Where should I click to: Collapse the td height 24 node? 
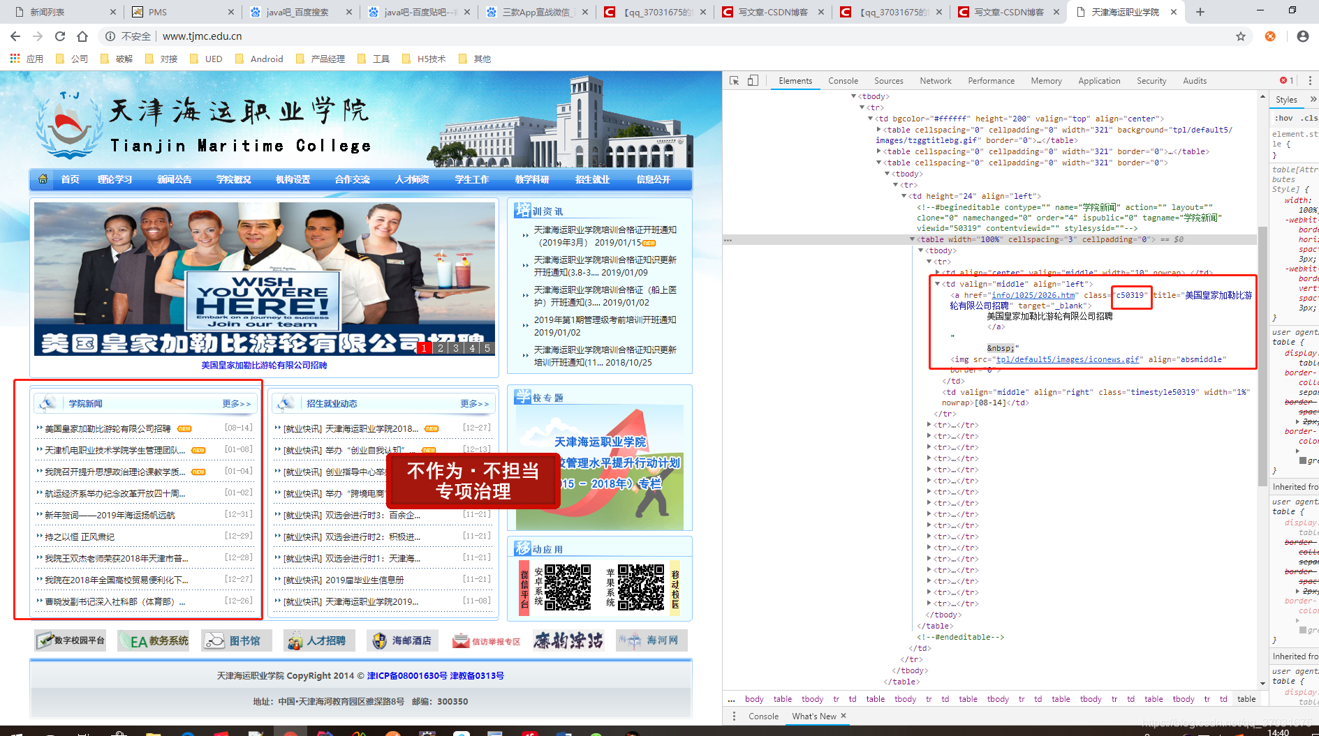(904, 196)
